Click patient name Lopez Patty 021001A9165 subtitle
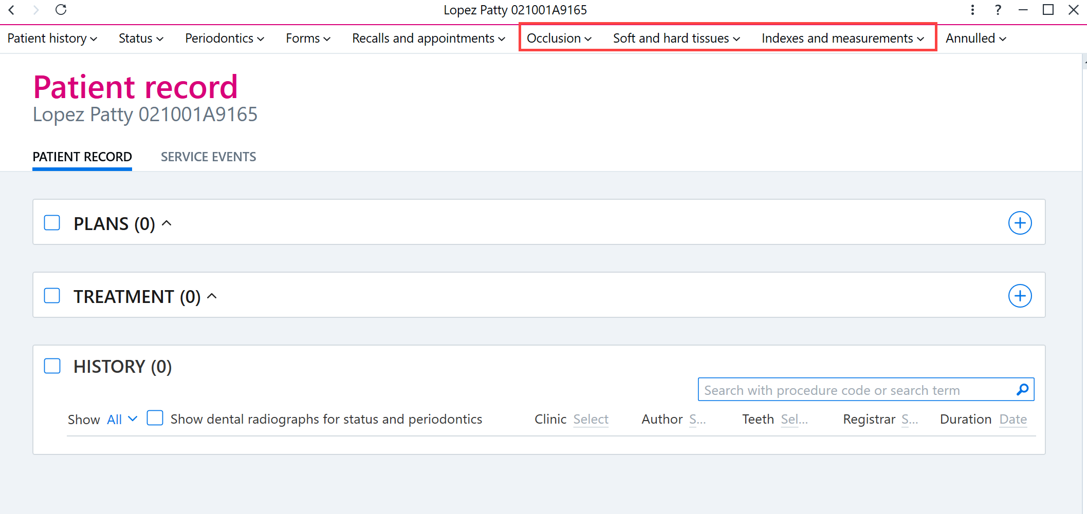This screenshot has height=514, width=1087. [145, 115]
